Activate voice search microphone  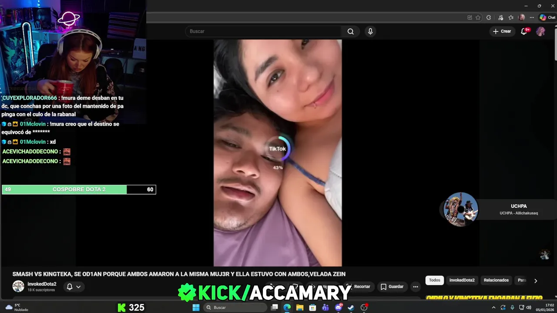pos(370,31)
